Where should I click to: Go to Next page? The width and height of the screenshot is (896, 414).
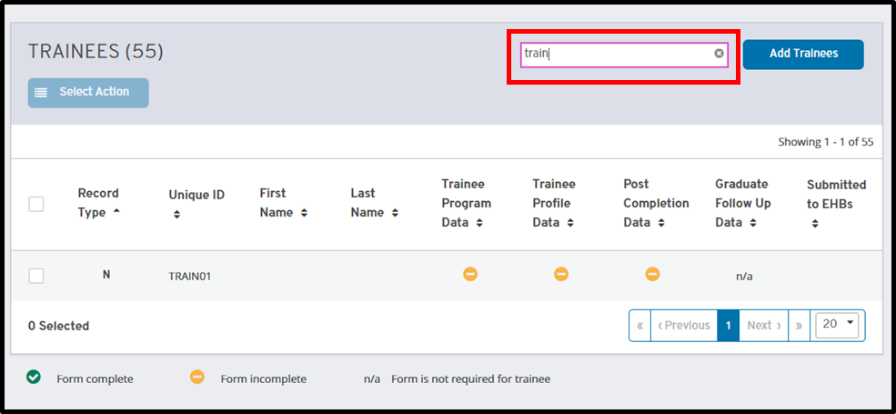tap(763, 325)
